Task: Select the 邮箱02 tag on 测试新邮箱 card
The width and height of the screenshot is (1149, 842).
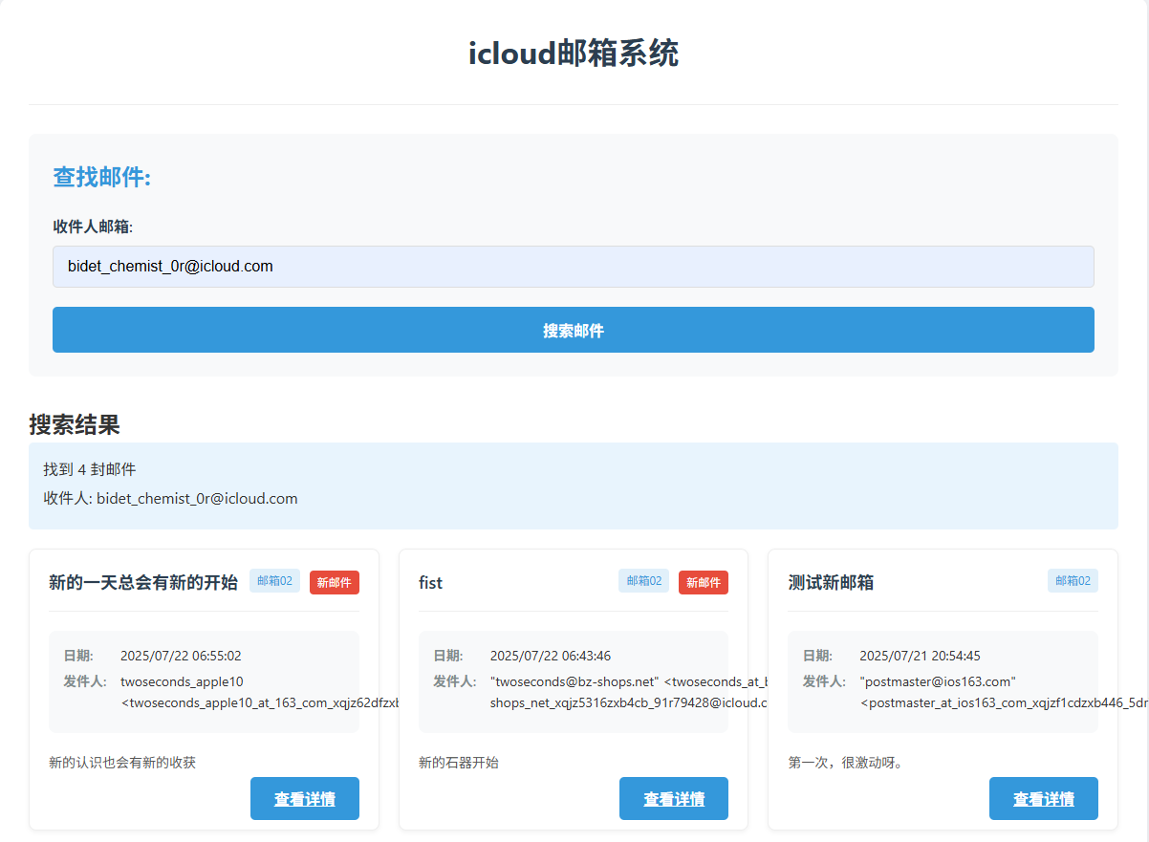Action: coord(1073,581)
